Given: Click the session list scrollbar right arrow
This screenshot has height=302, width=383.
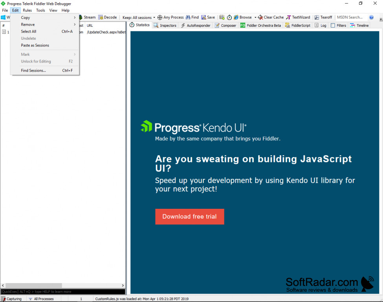Looking at the screenshot, I should (x=123, y=285).
